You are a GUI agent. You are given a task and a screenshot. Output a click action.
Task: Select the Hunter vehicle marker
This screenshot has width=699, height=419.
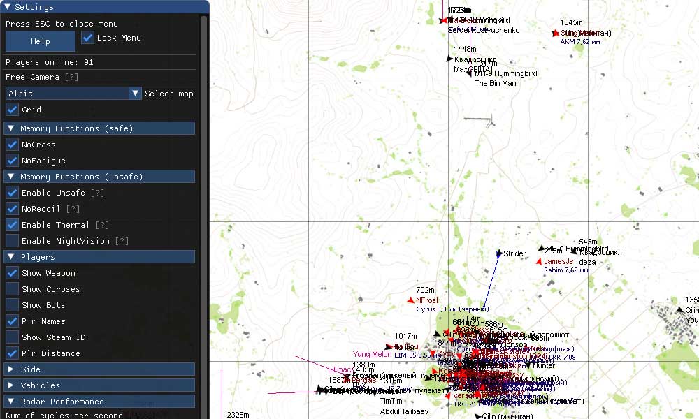[528, 365]
